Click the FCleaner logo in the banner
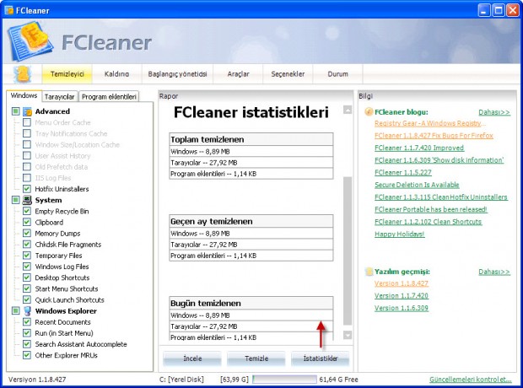Viewport: 523px width, 388px height. 30,40
